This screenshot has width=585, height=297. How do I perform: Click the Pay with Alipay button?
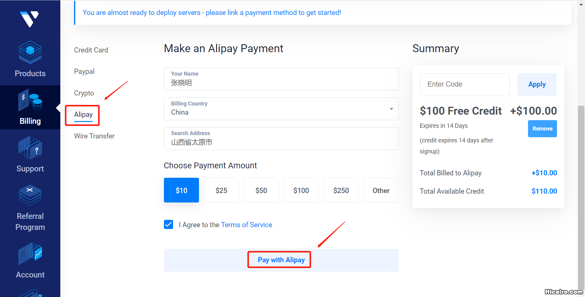[x=281, y=260]
